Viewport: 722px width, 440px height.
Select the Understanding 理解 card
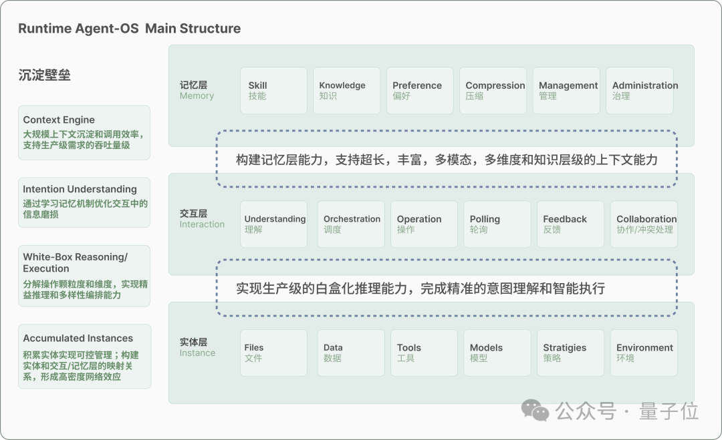pos(273,224)
